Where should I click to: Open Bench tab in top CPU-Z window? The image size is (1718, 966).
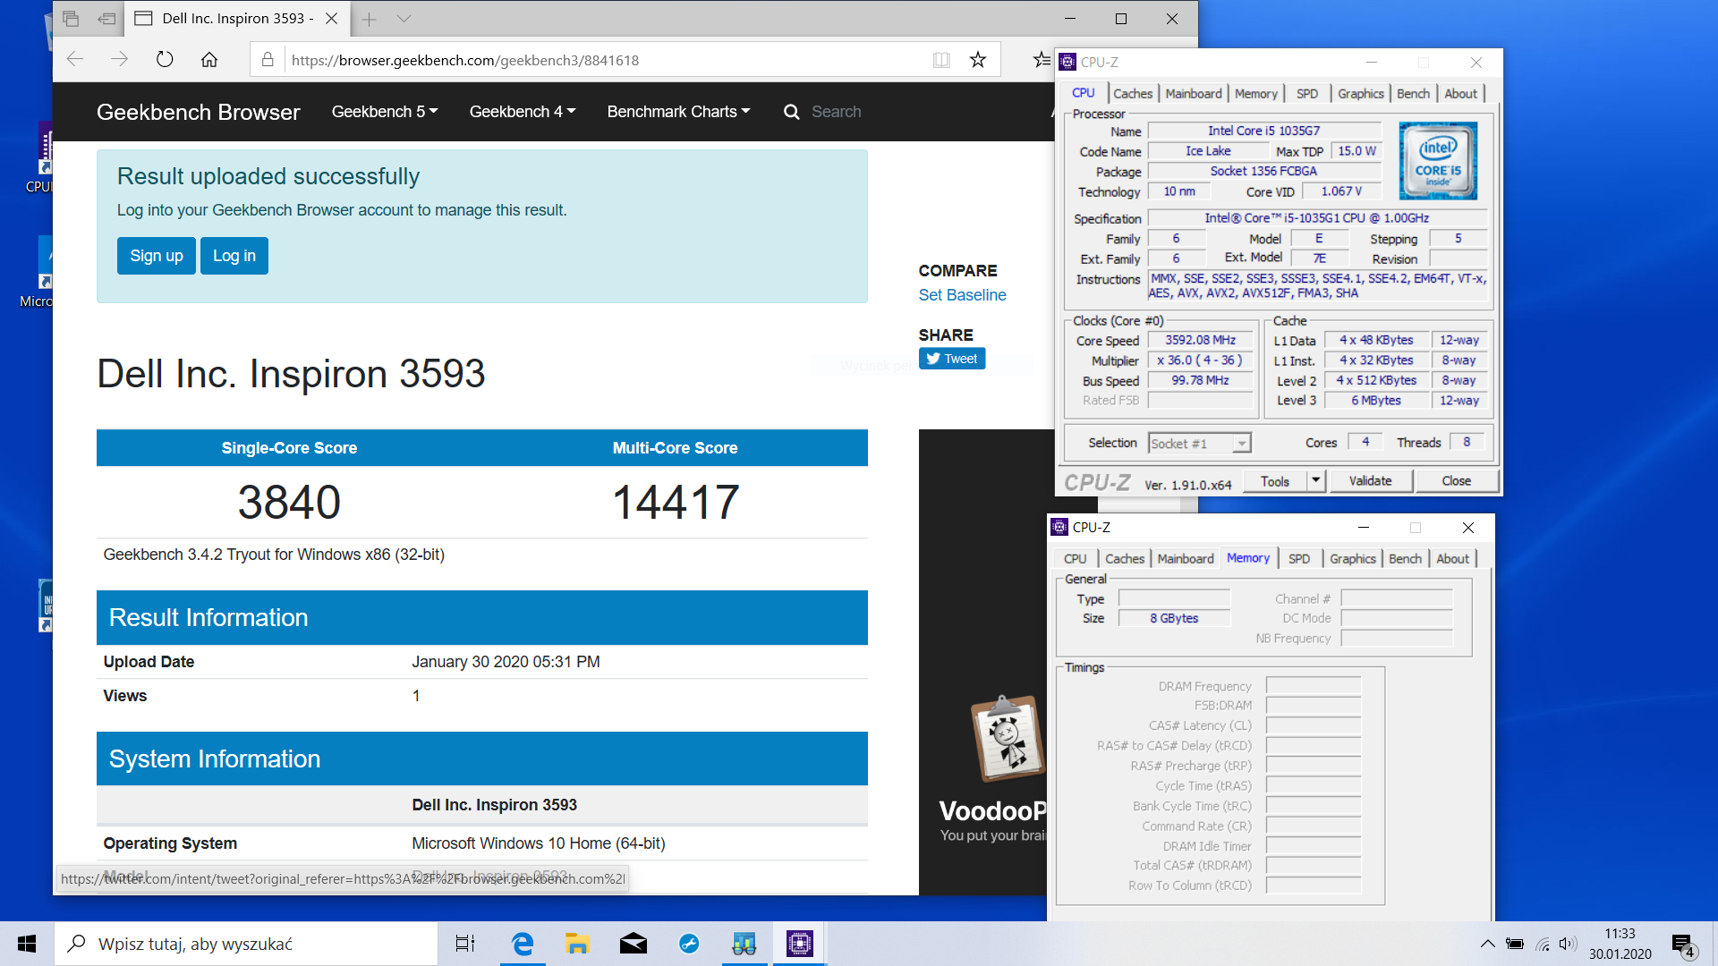coord(1414,93)
